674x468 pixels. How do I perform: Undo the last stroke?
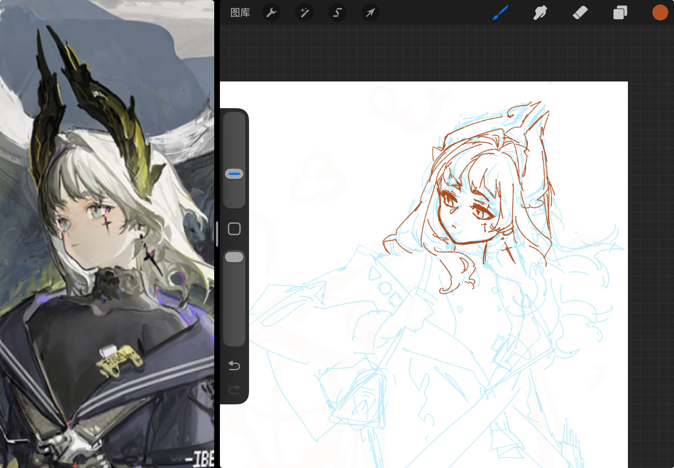tap(234, 366)
